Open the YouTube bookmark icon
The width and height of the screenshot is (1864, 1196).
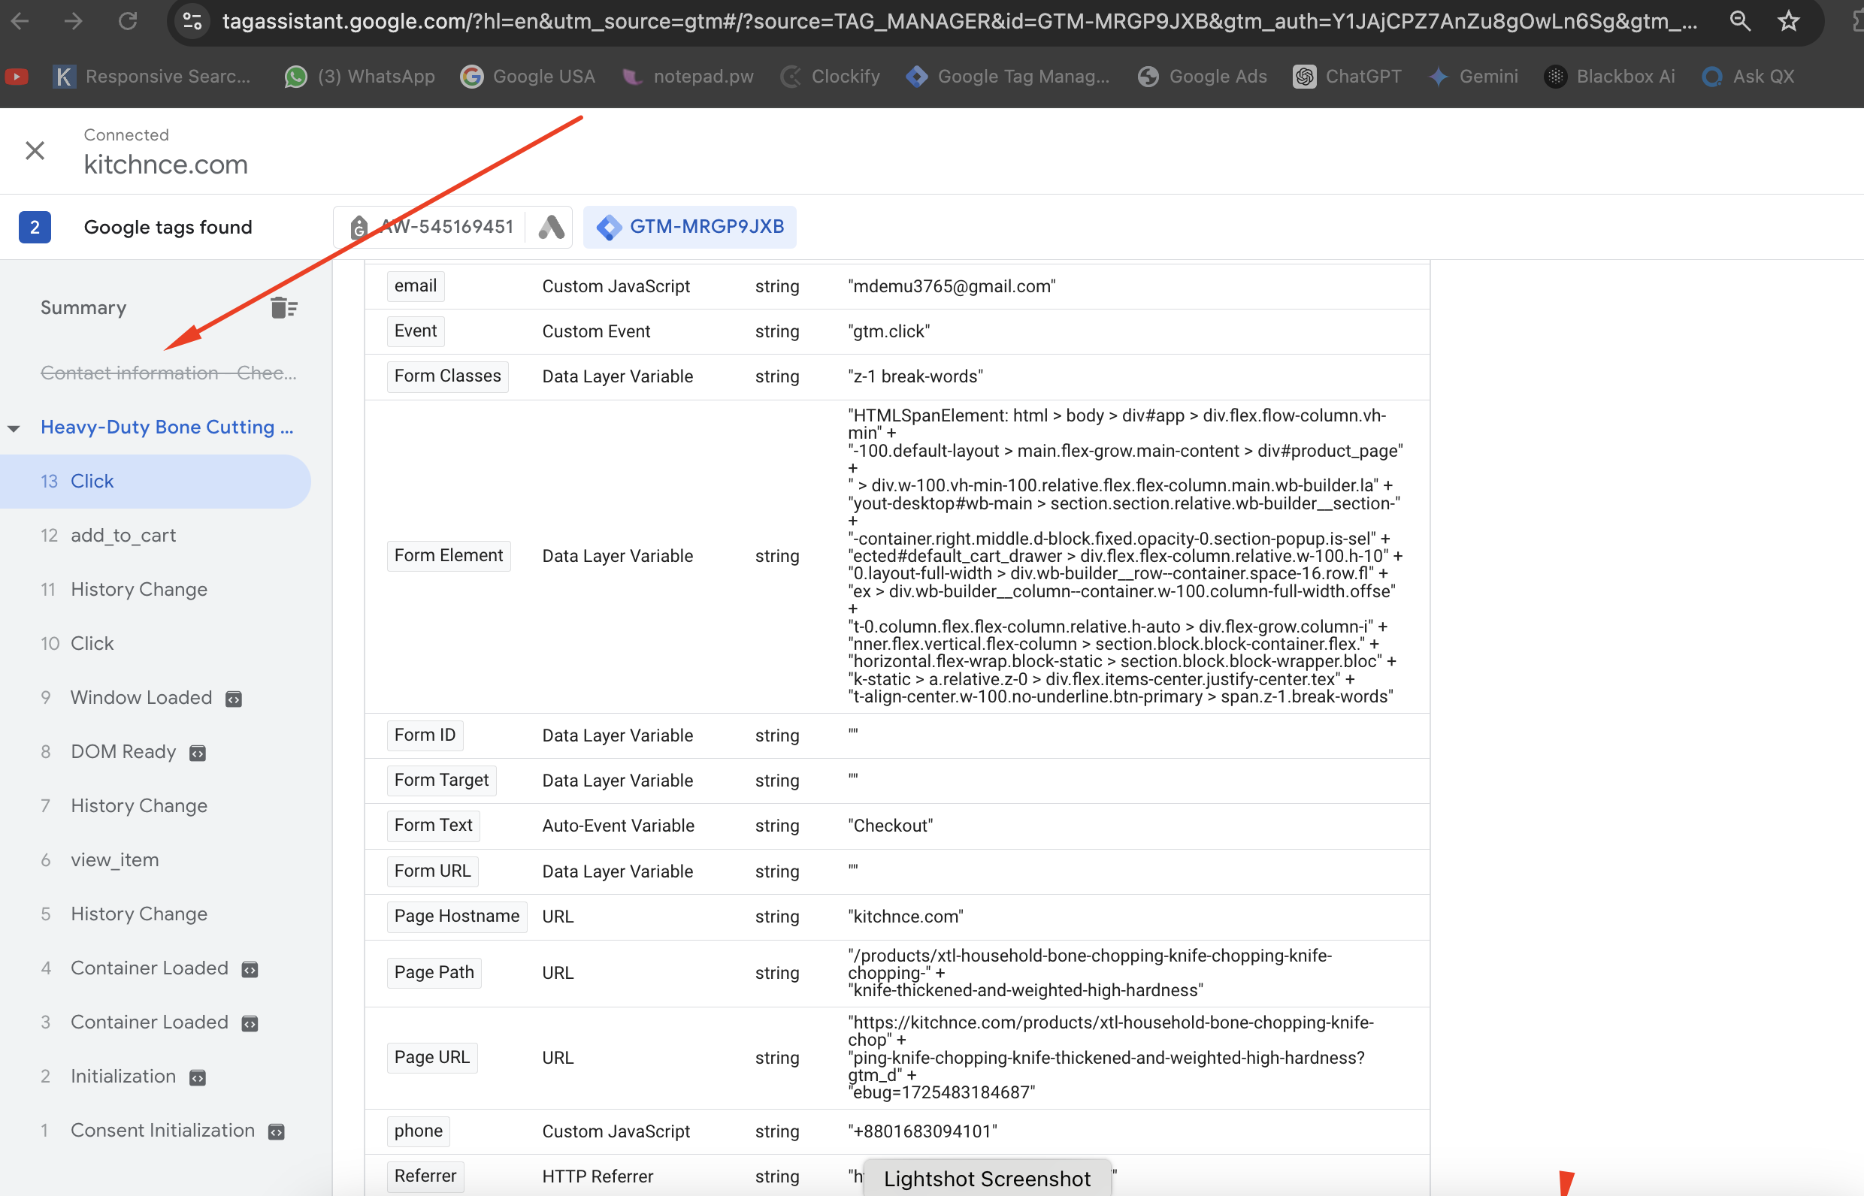(x=17, y=76)
